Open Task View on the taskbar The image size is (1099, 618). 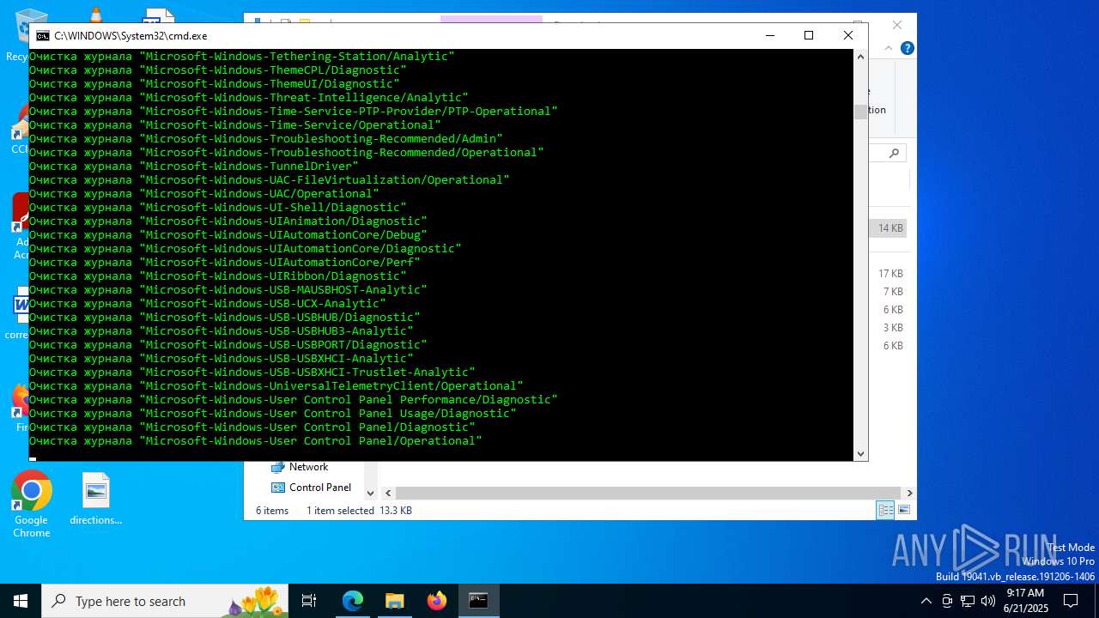pos(309,601)
